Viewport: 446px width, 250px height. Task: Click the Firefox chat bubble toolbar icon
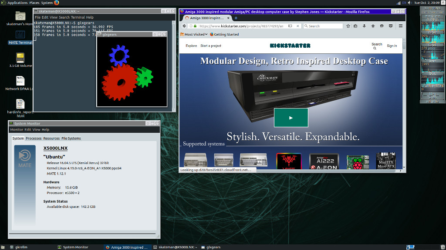click(382, 26)
